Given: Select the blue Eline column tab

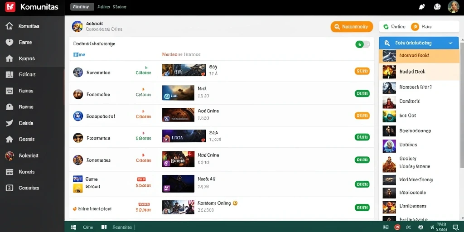Looking at the screenshot, I should [79, 54].
